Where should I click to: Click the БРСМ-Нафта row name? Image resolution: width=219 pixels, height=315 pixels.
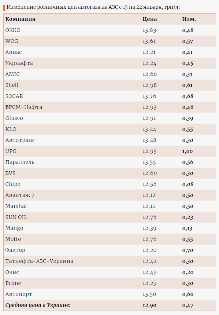(x=24, y=107)
